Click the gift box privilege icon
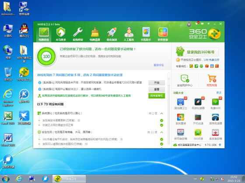Image resolution: width=245 pixels, height=183 pixels. (206, 66)
